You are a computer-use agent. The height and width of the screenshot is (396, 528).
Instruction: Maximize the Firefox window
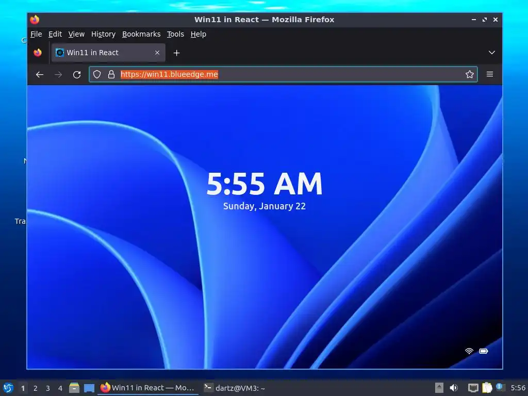485,20
